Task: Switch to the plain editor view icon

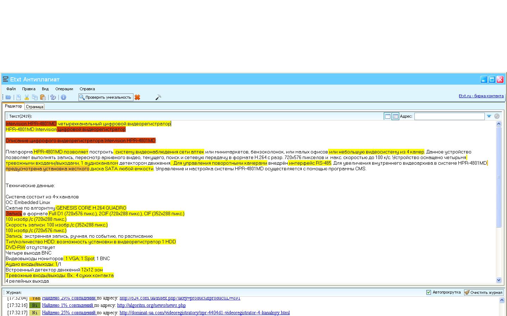Action: click(388, 116)
